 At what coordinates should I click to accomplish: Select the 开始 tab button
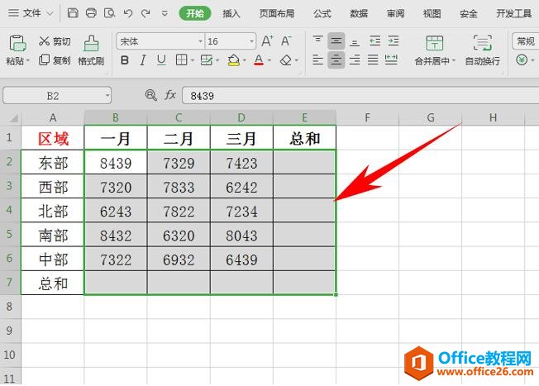click(195, 14)
